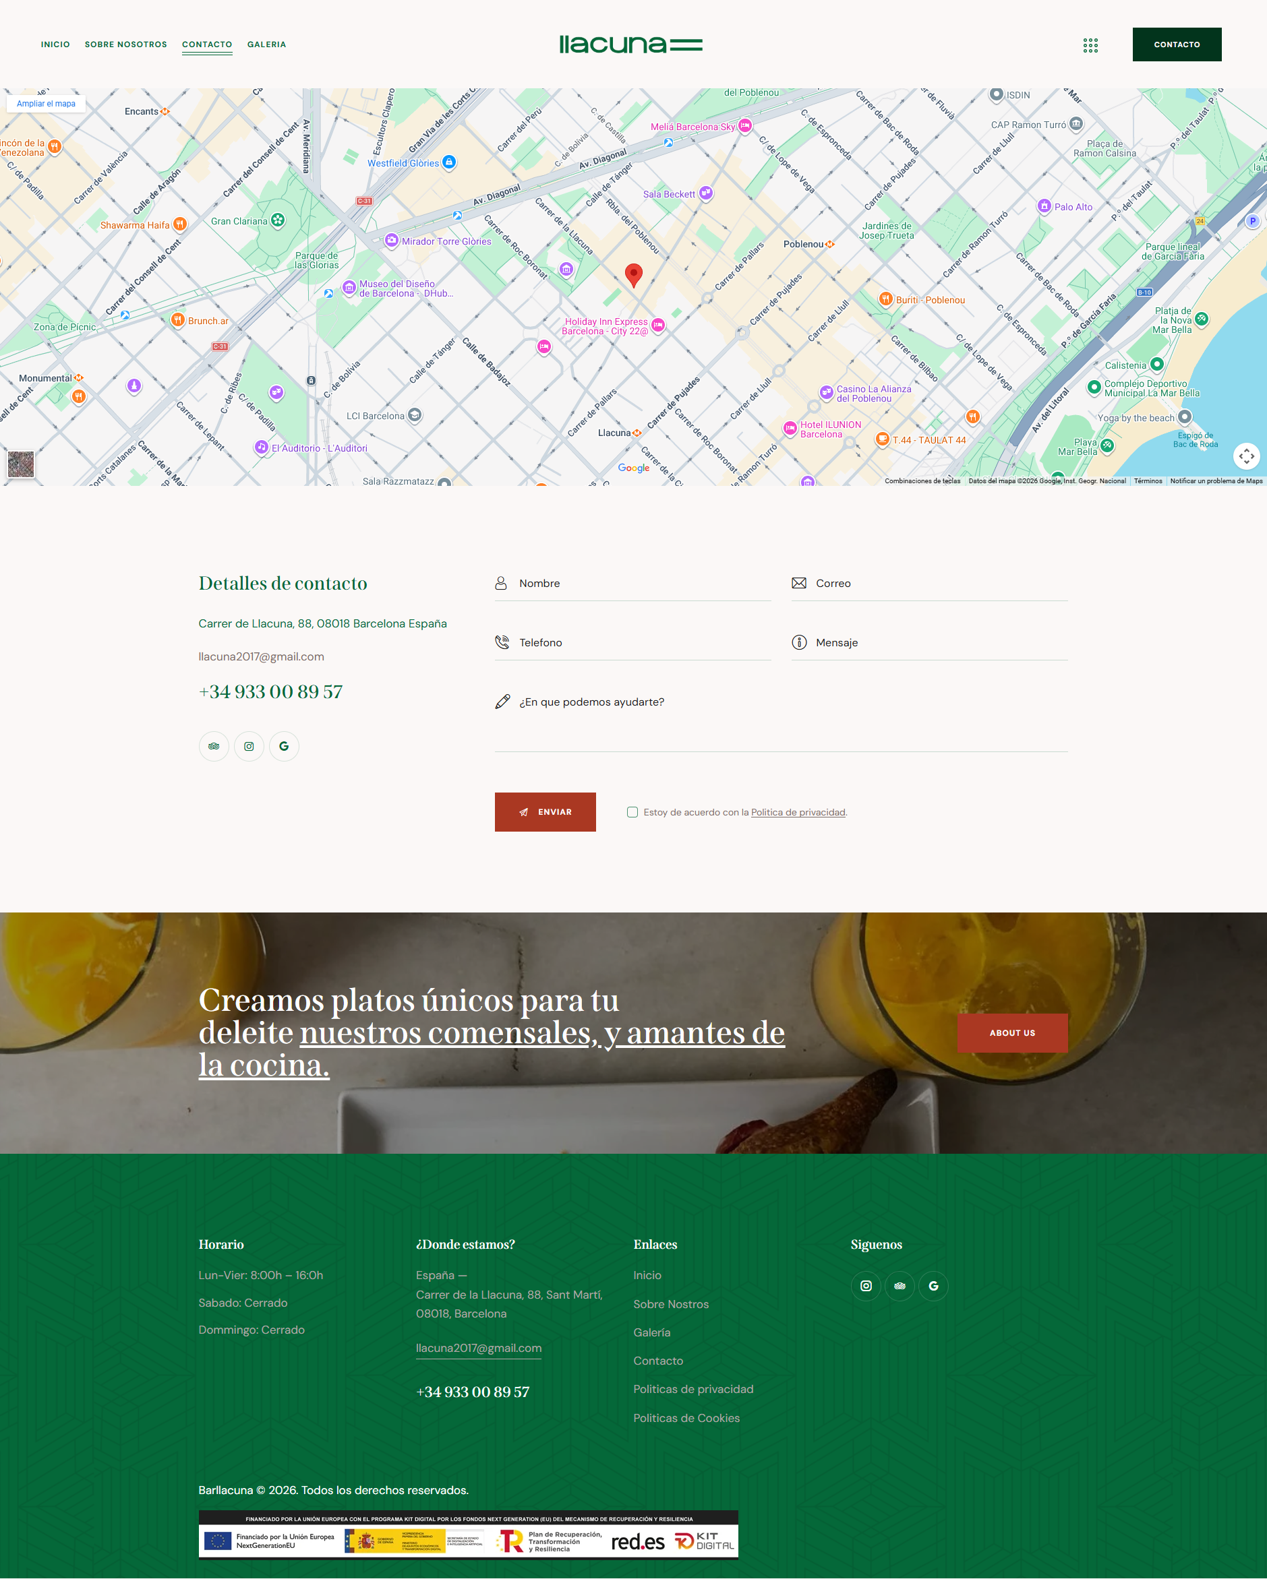Image resolution: width=1267 pixels, height=1579 pixels.
Task: Toggle the map fullscreen view icon
Action: (1245, 456)
